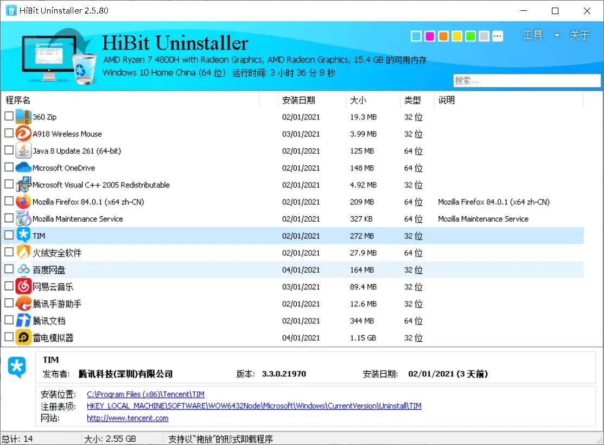Image resolution: width=604 pixels, height=445 pixels.
Task: Click the 搜索 search input field
Action: (x=526, y=80)
